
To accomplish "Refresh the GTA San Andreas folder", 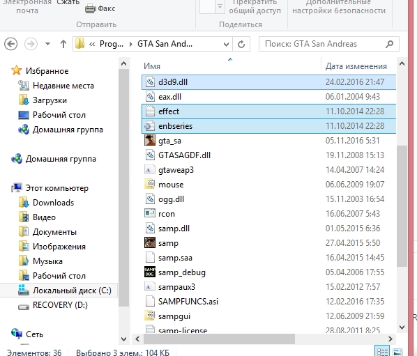I will point(241,44).
